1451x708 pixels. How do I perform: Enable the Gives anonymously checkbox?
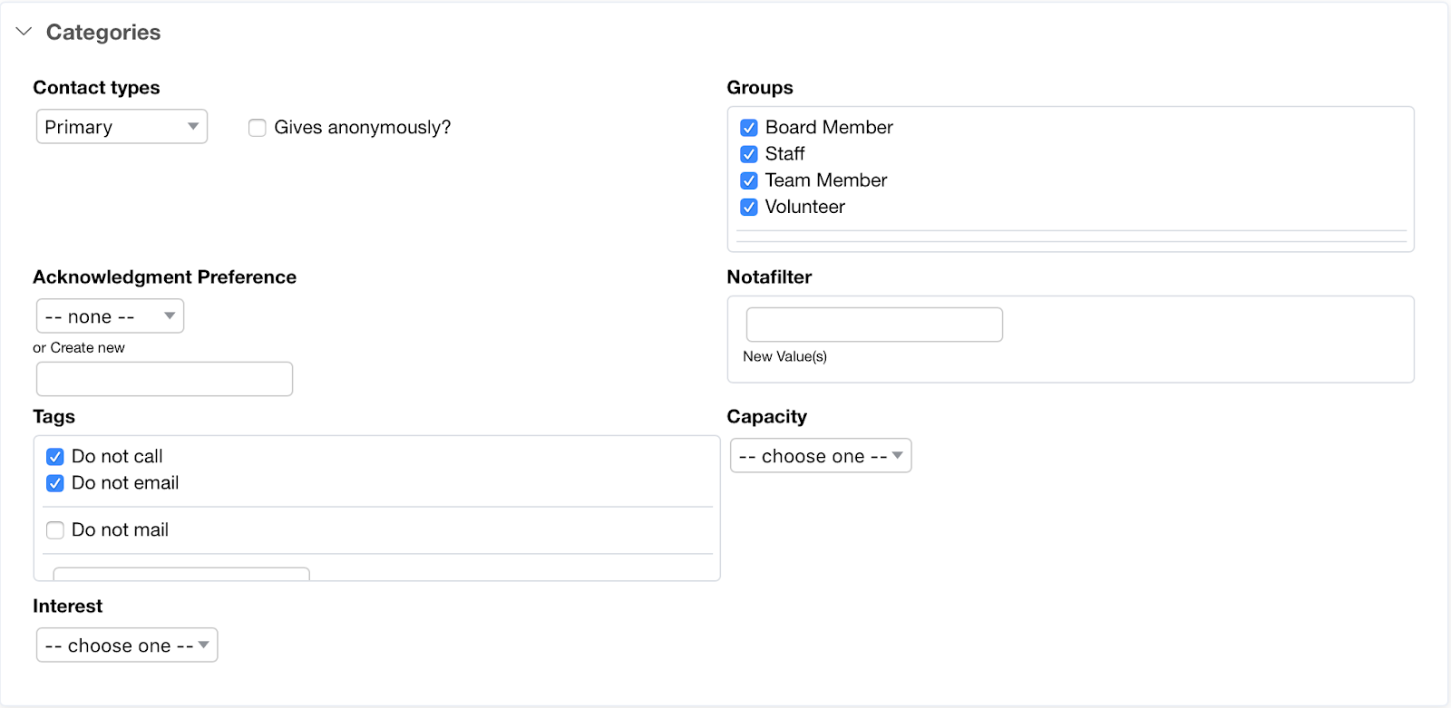click(x=258, y=128)
